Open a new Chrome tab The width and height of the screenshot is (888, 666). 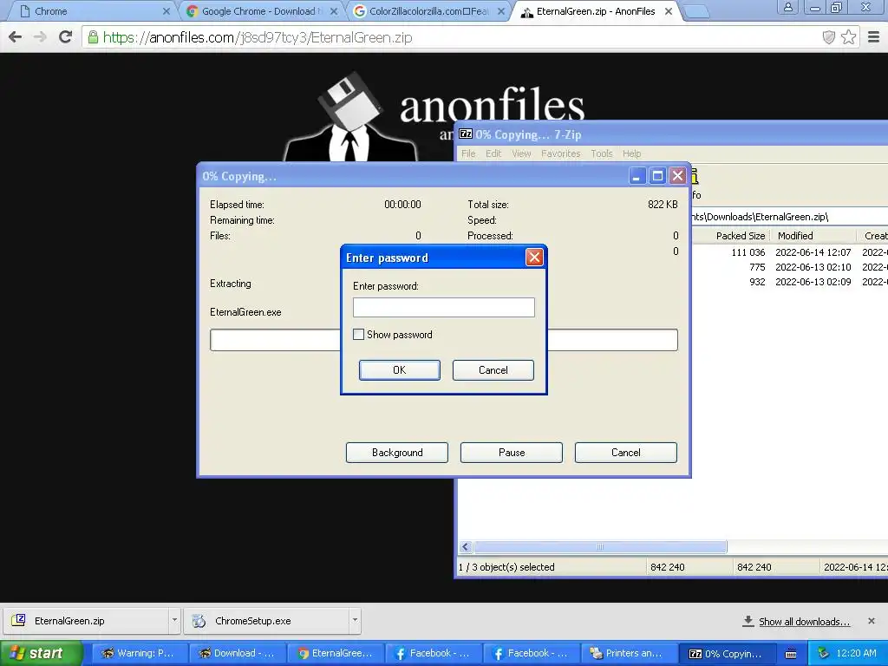(696, 11)
